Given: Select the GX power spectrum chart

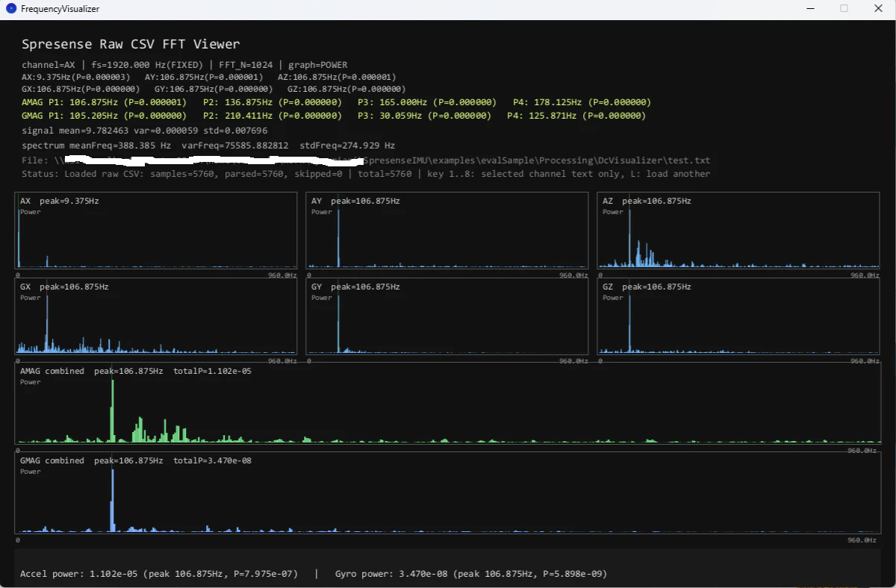Looking at the screenshot, I should [156, 316].
